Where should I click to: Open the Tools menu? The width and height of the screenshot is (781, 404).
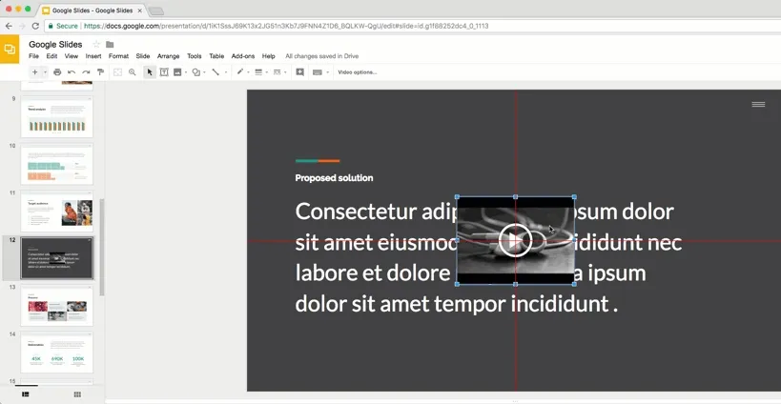click(195, 56)
